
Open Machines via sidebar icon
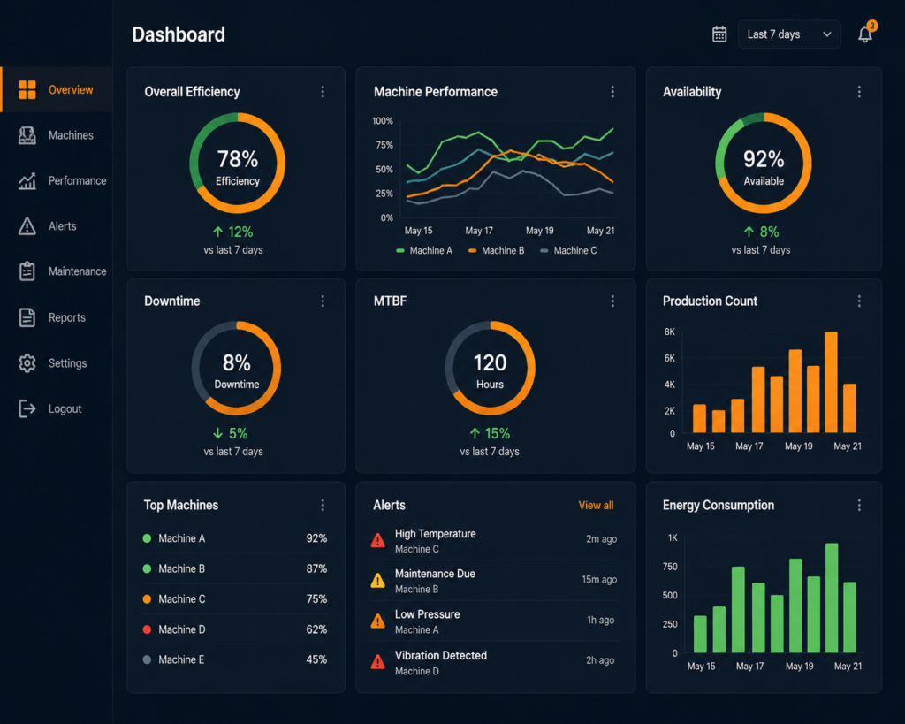(x=27, y=135)
